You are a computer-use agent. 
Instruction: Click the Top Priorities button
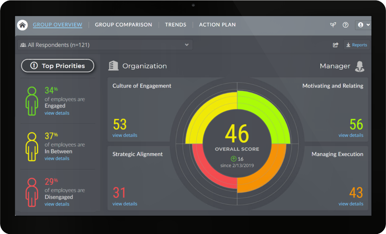pyautogui.click(x=57, y=66)
